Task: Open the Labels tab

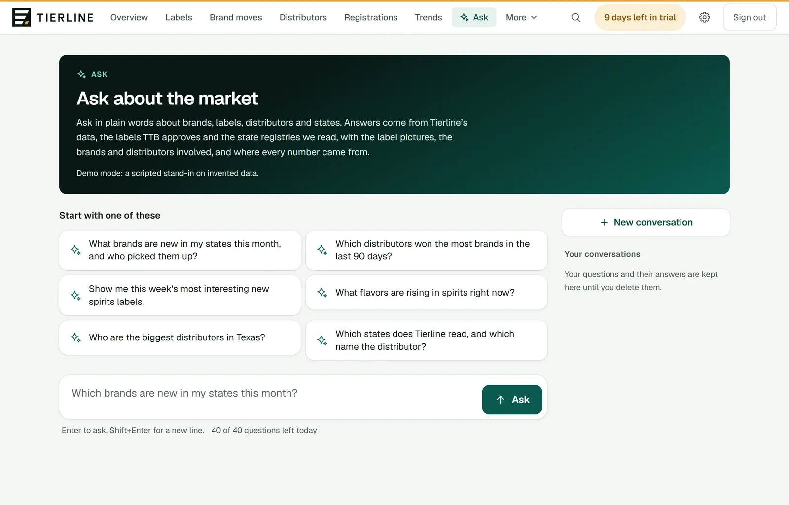Action: coord(179,17)
